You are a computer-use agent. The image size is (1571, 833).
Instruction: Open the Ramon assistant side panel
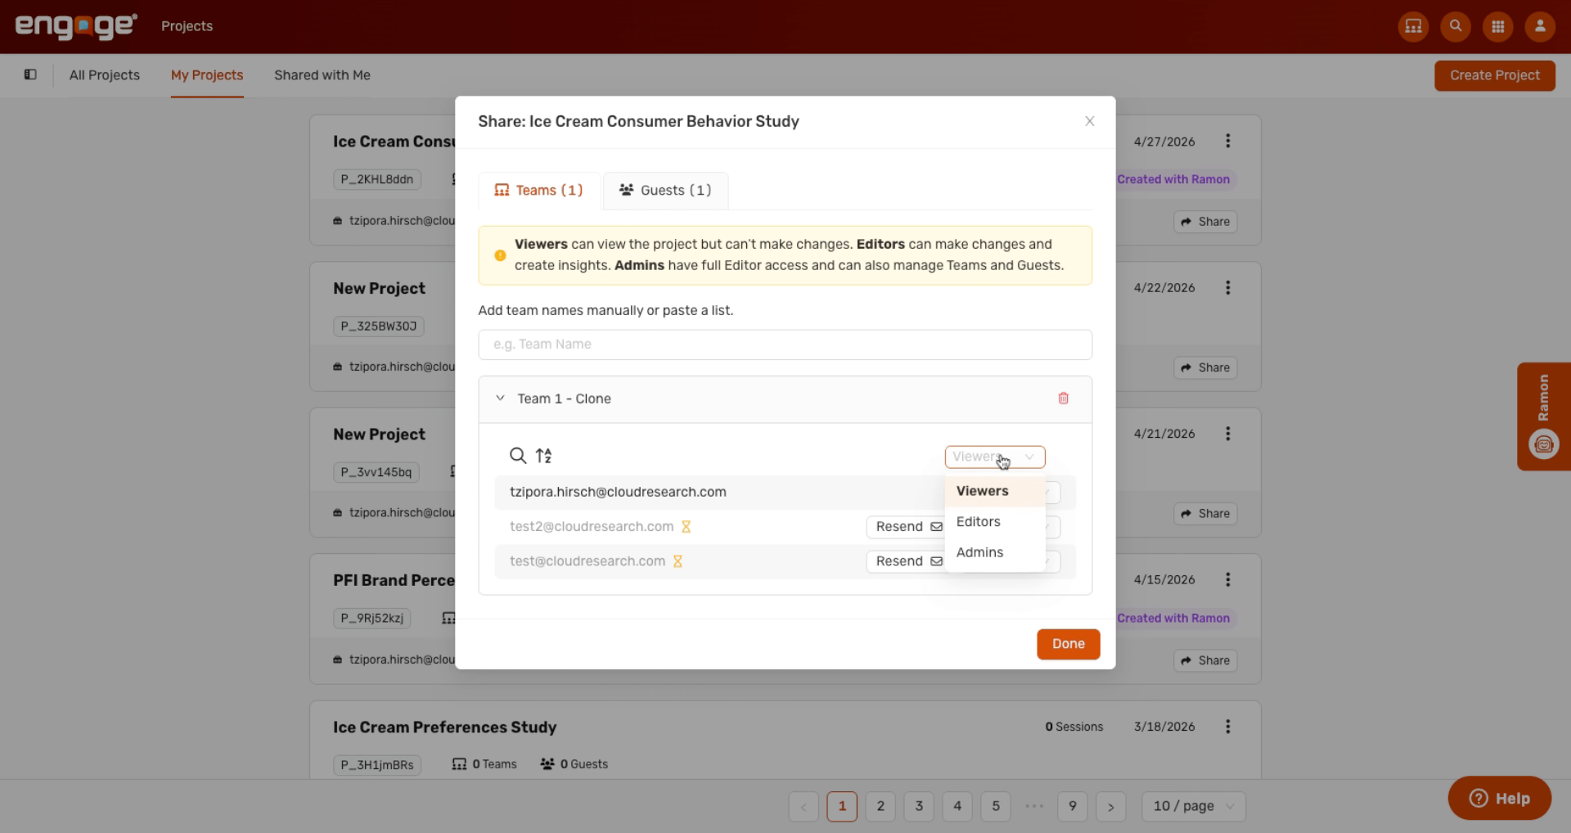pyautogui.click(x=1543, y=416)
